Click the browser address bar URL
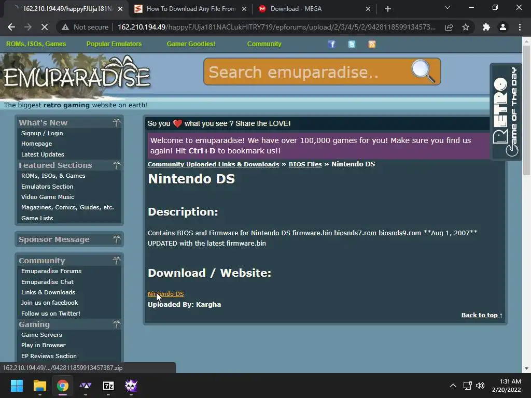The width and height of the screenshot is (531, 398). click(x=276, y=27)
